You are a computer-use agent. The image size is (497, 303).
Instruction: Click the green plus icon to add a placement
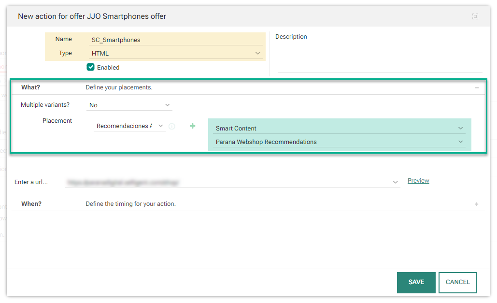coord(192,126)
